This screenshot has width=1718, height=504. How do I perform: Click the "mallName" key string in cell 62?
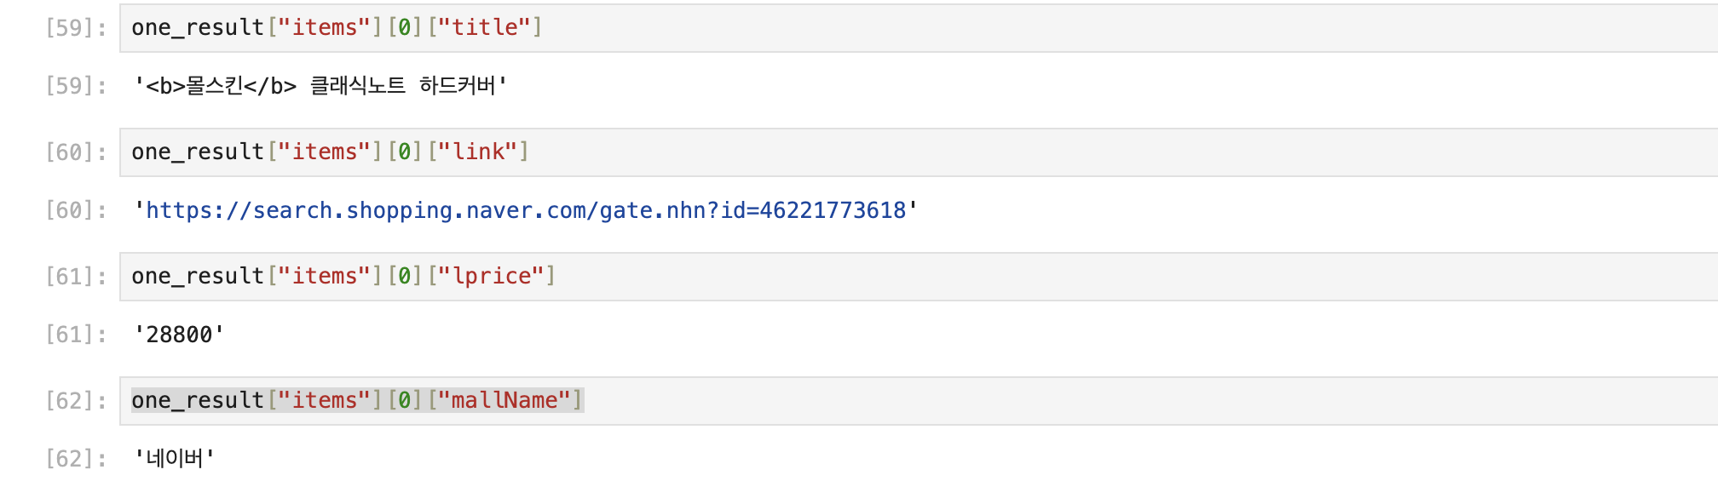(x=504, y=400)
